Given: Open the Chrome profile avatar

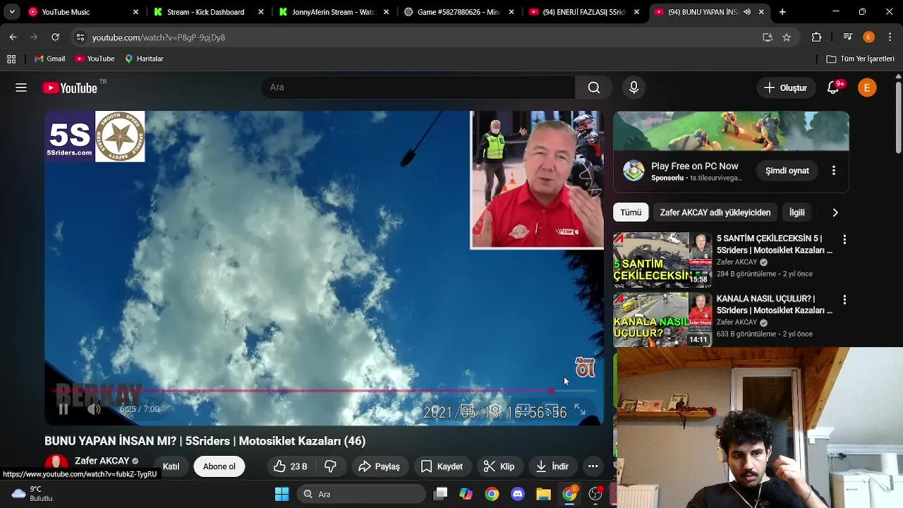Looking at the screenshot, I should 869,37.
